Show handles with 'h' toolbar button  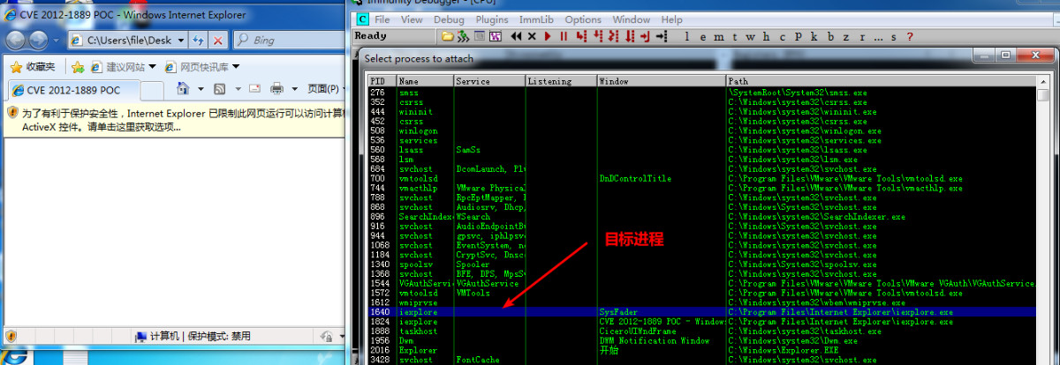coord(766,36)
